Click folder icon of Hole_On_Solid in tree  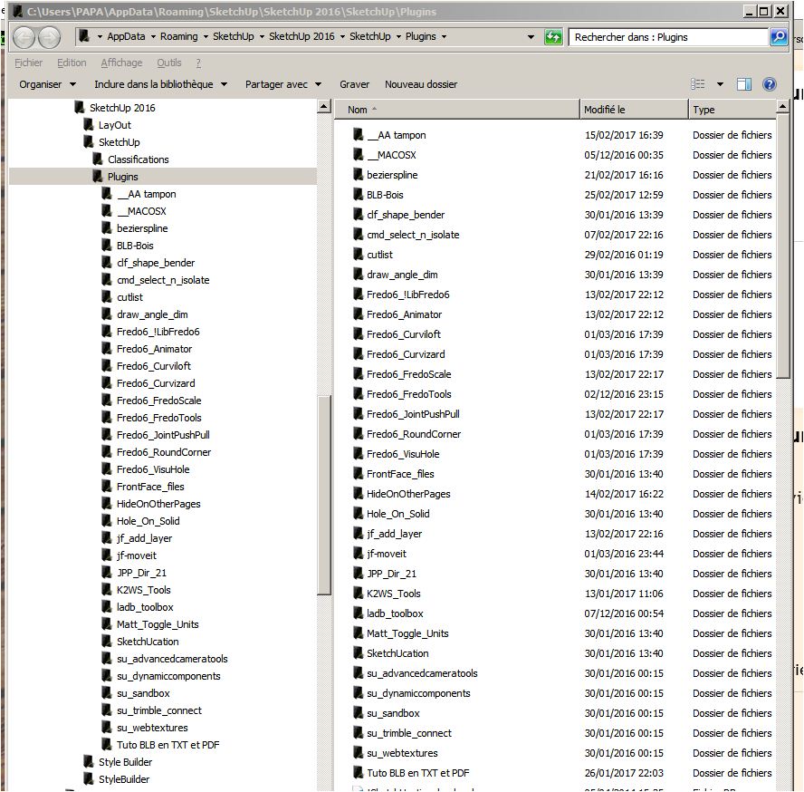pos(106,520)
